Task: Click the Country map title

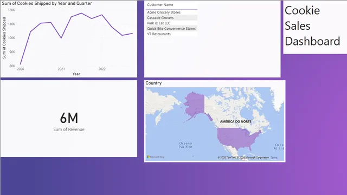Action: click(x=153, y=83)
